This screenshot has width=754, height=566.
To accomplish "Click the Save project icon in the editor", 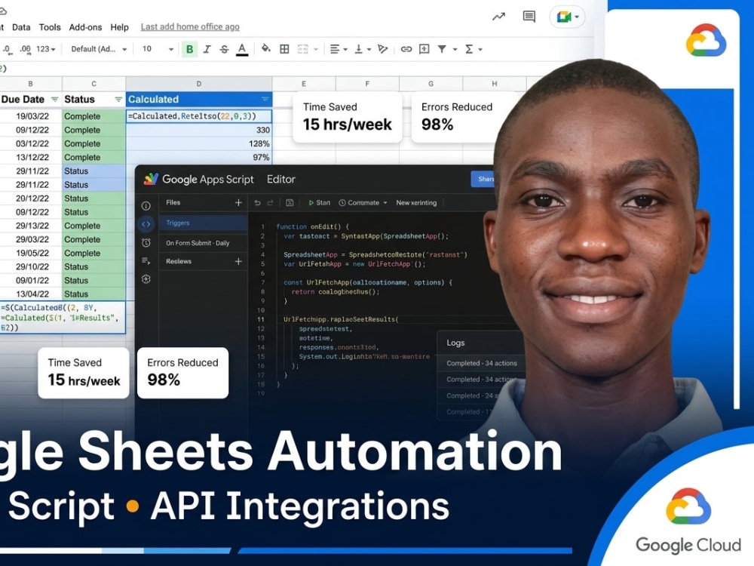I will 290,202.
